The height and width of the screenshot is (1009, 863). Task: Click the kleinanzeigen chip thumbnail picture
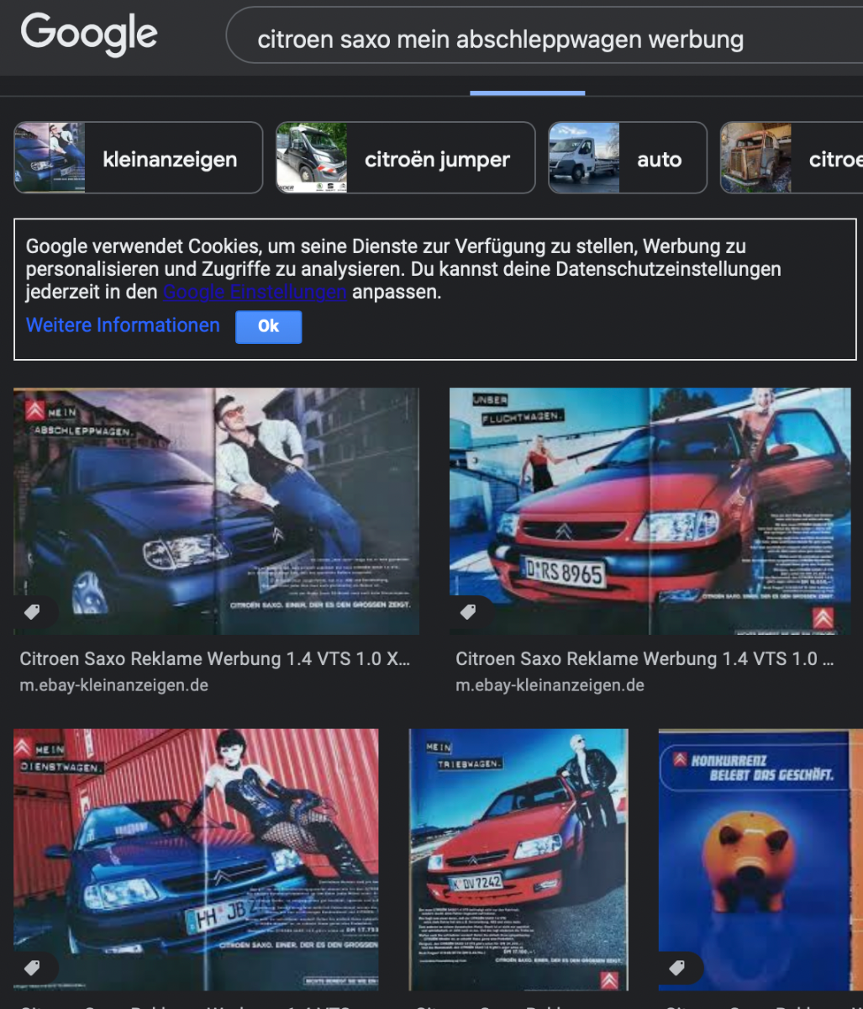[x=50, y=158]
